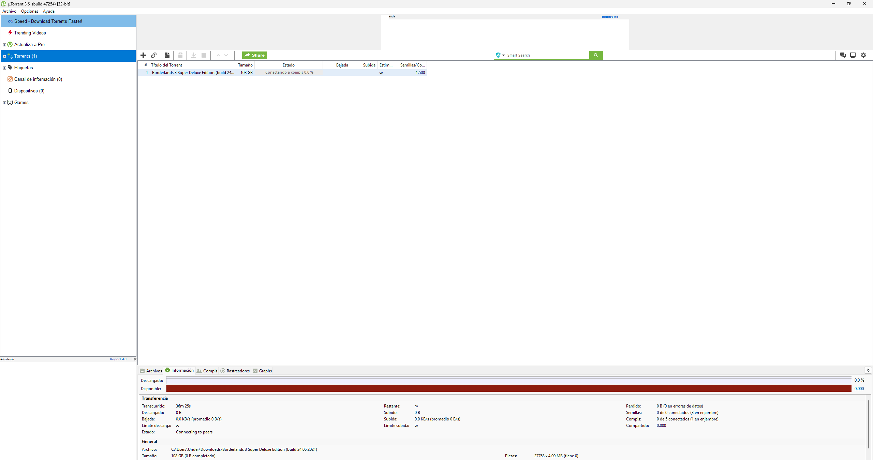The height and width of the screenshot is (460, 873).
Task: Click the Add Torrent from URL link icon
Action: point(154,55)
